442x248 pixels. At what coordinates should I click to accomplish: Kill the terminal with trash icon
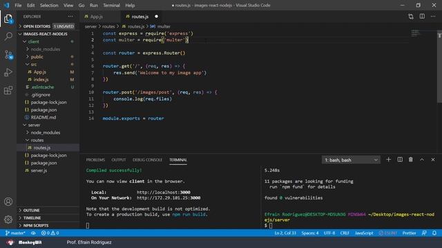(411, 160)
